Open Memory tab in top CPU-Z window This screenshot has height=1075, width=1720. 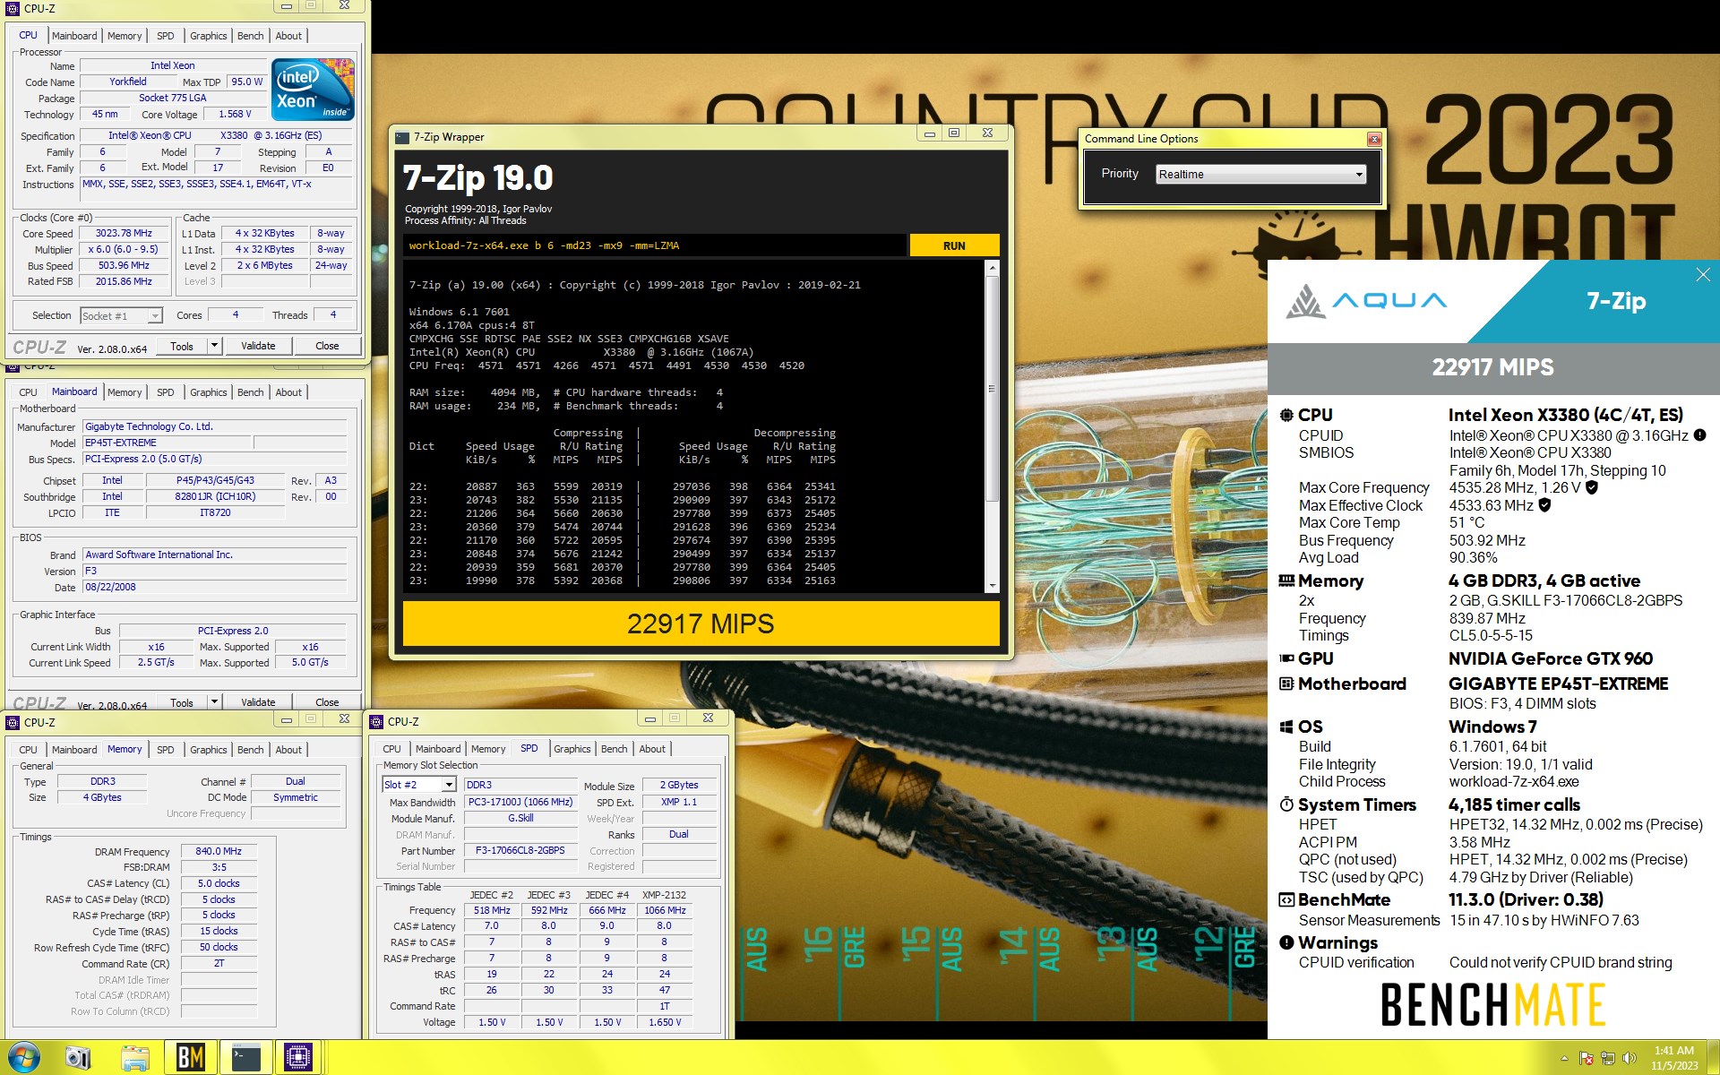(125, 36)
